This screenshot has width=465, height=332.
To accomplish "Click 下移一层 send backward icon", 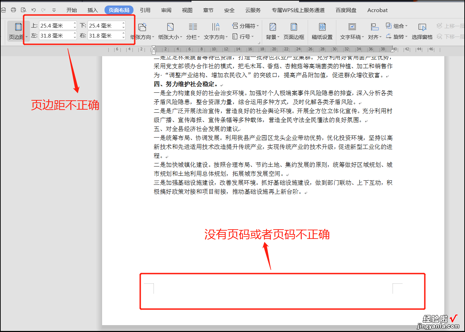I will (x=439, y=36).
